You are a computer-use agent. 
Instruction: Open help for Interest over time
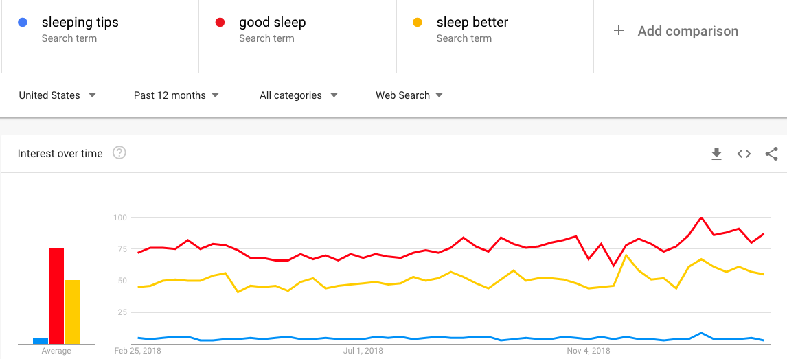(119, 153)
